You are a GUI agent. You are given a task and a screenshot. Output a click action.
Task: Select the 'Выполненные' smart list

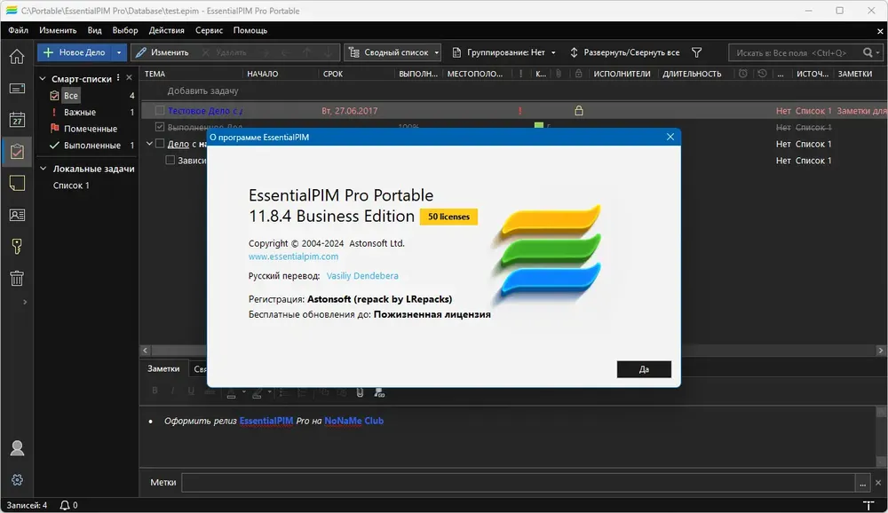91,146
